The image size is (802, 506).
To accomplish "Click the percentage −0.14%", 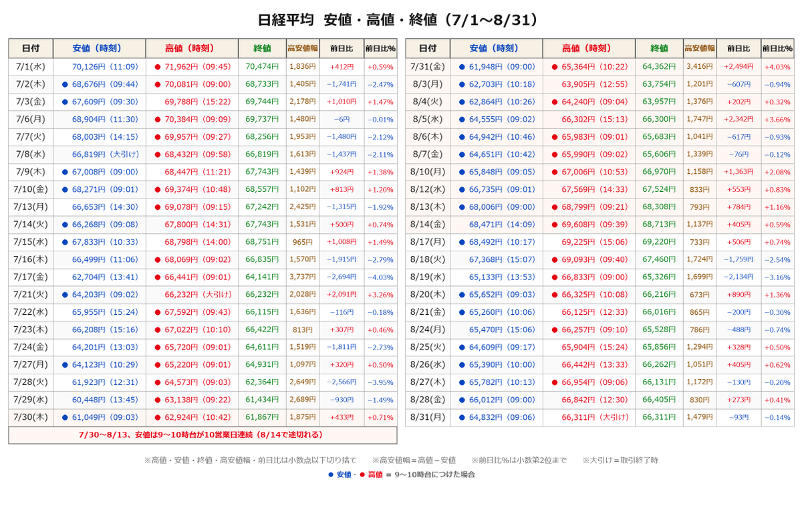I will click(777, 417).
